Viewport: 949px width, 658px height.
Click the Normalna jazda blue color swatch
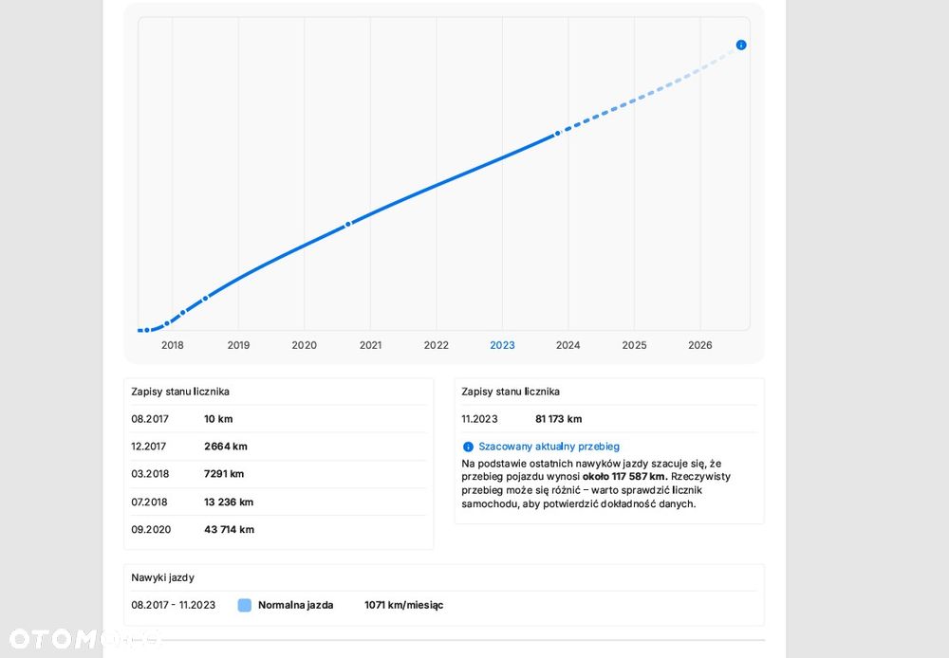[245, 606]
